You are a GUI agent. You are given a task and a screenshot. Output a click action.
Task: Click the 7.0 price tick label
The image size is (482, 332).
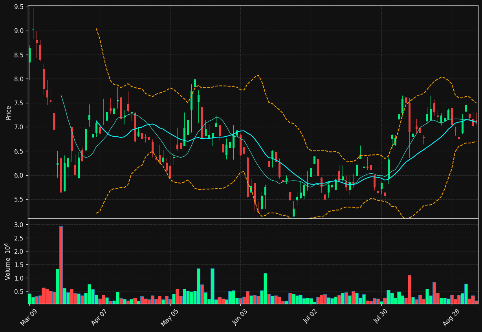pos(20,127)
